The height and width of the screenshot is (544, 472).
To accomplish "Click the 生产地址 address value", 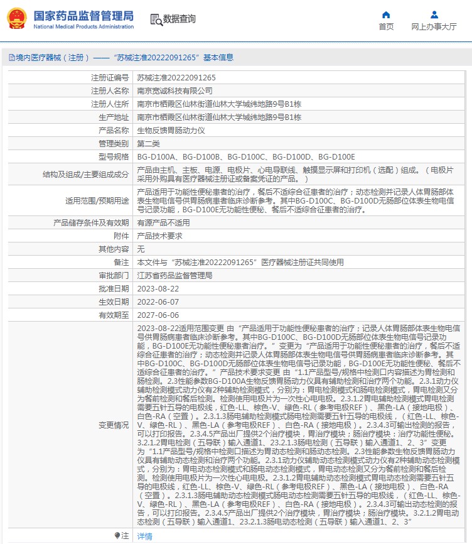I will coord(219,117).
